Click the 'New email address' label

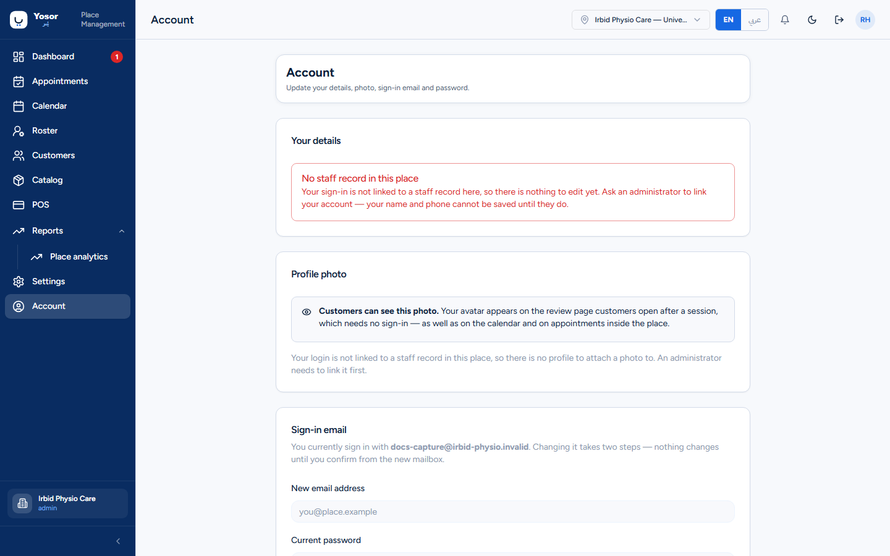point(328,488)
